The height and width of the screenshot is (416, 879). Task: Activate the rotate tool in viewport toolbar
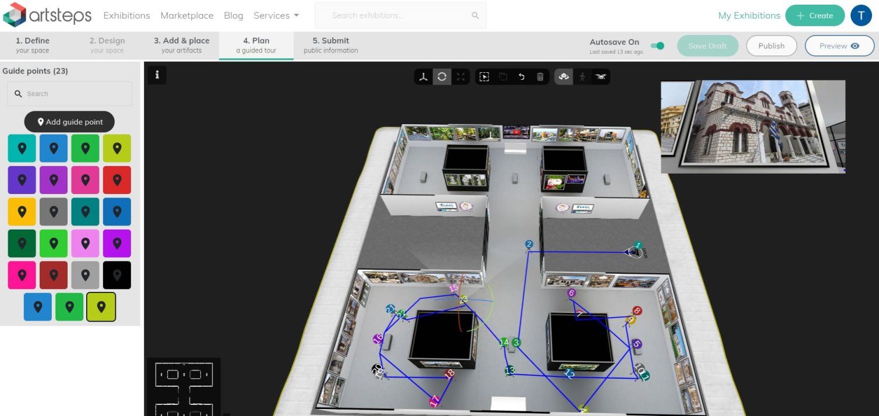pyautogui.click(x=442, y=77)
